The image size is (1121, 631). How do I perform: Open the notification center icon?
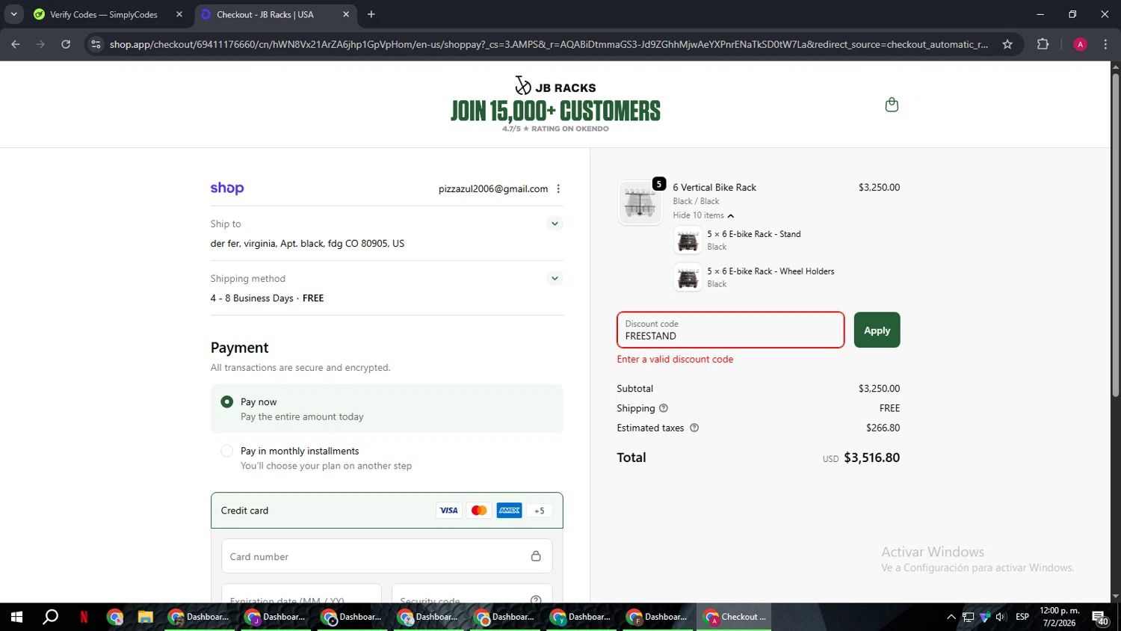(1101, 618)
